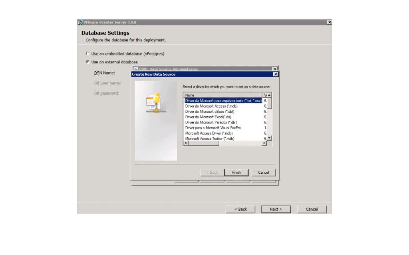This screenshot has width=409, height=255.
Task: Click Cancel in vCenter Server installer window
Action: pyautogui.click(x=312, y=209)
